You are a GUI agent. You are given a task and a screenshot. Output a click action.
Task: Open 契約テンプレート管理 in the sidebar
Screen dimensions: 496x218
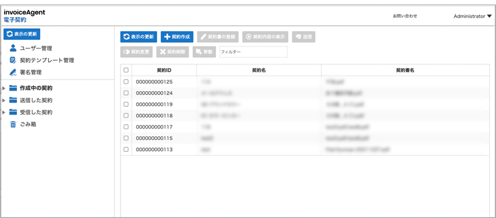(47, 60)
